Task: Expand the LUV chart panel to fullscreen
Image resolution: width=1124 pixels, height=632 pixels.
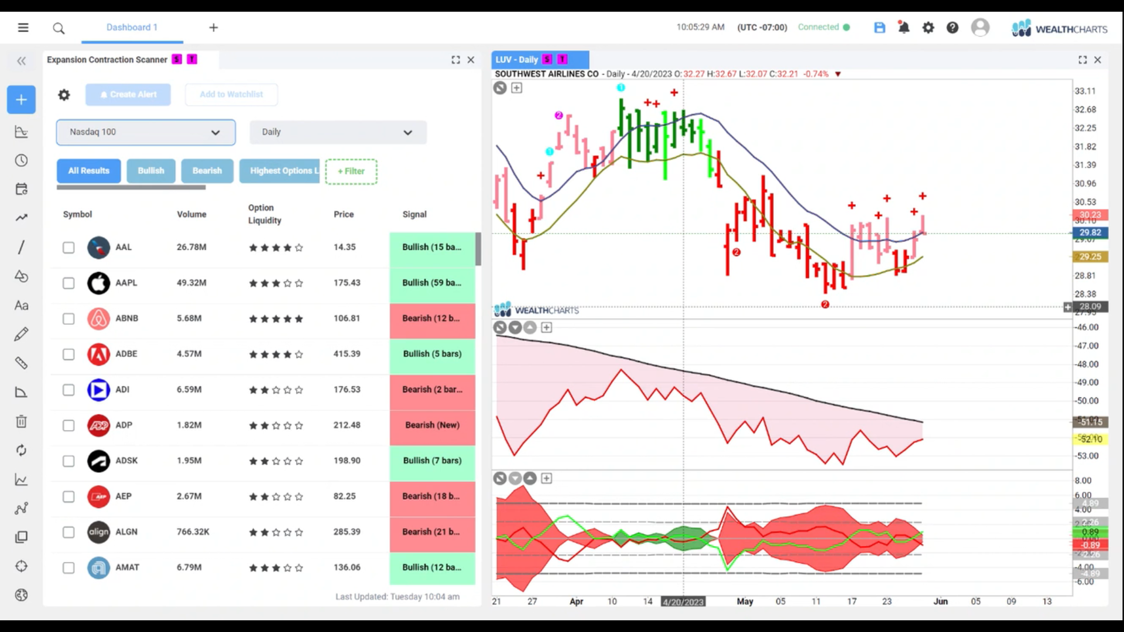Action: [x=1082, y=60]
